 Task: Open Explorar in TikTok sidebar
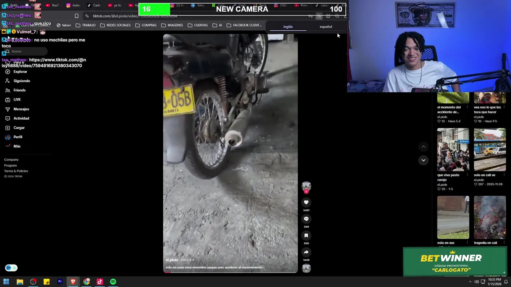pyautogui.click(x=16, y=72)
